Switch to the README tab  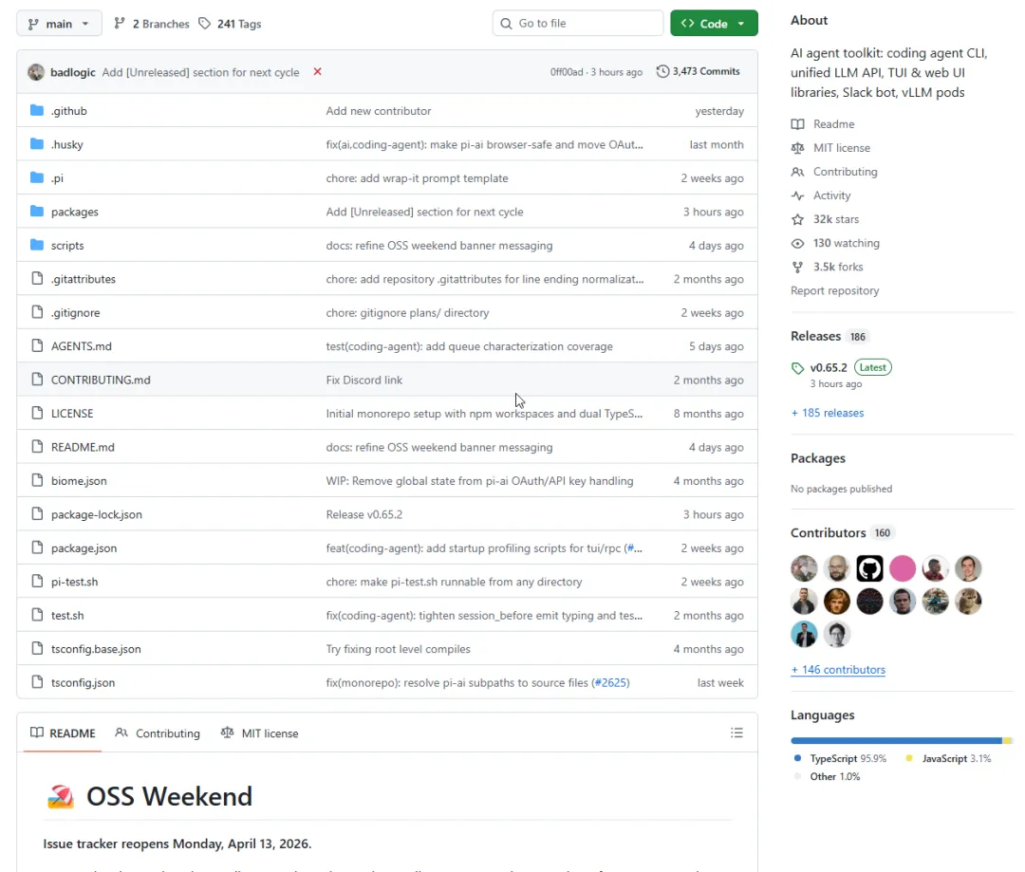[63, 733]
